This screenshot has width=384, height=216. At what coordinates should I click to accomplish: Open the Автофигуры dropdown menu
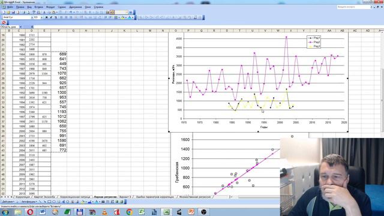tap(29, 202)
